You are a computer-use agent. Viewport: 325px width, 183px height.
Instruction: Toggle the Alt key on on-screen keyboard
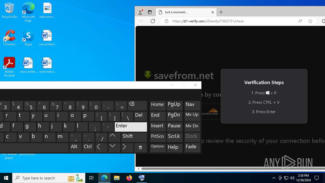coord(75,147)
